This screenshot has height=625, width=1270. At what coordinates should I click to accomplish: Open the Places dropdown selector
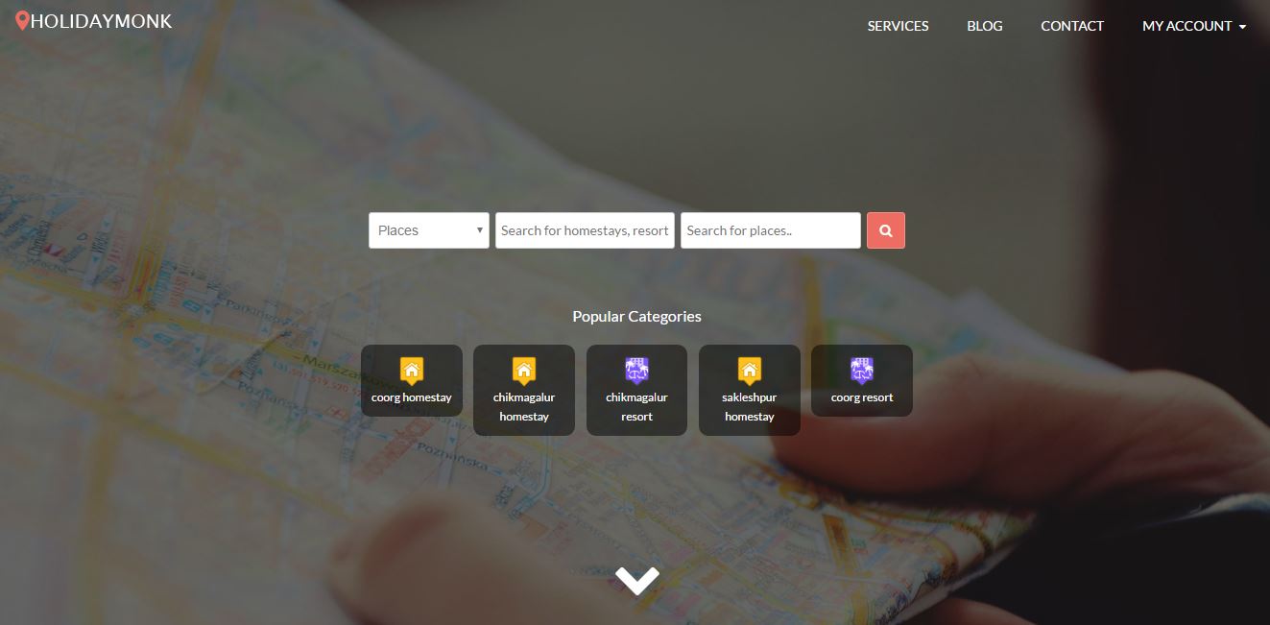[x=429, y=230]
